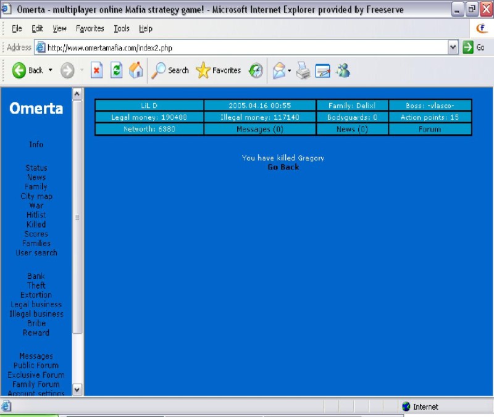Go to the Home page icon
This screenshot has height=417, width=494.
tap(136, 70)
